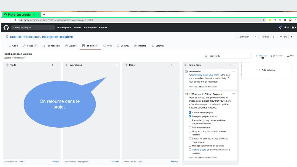
Task: Open the Pull requests repository tab
Action: (51, 46)
